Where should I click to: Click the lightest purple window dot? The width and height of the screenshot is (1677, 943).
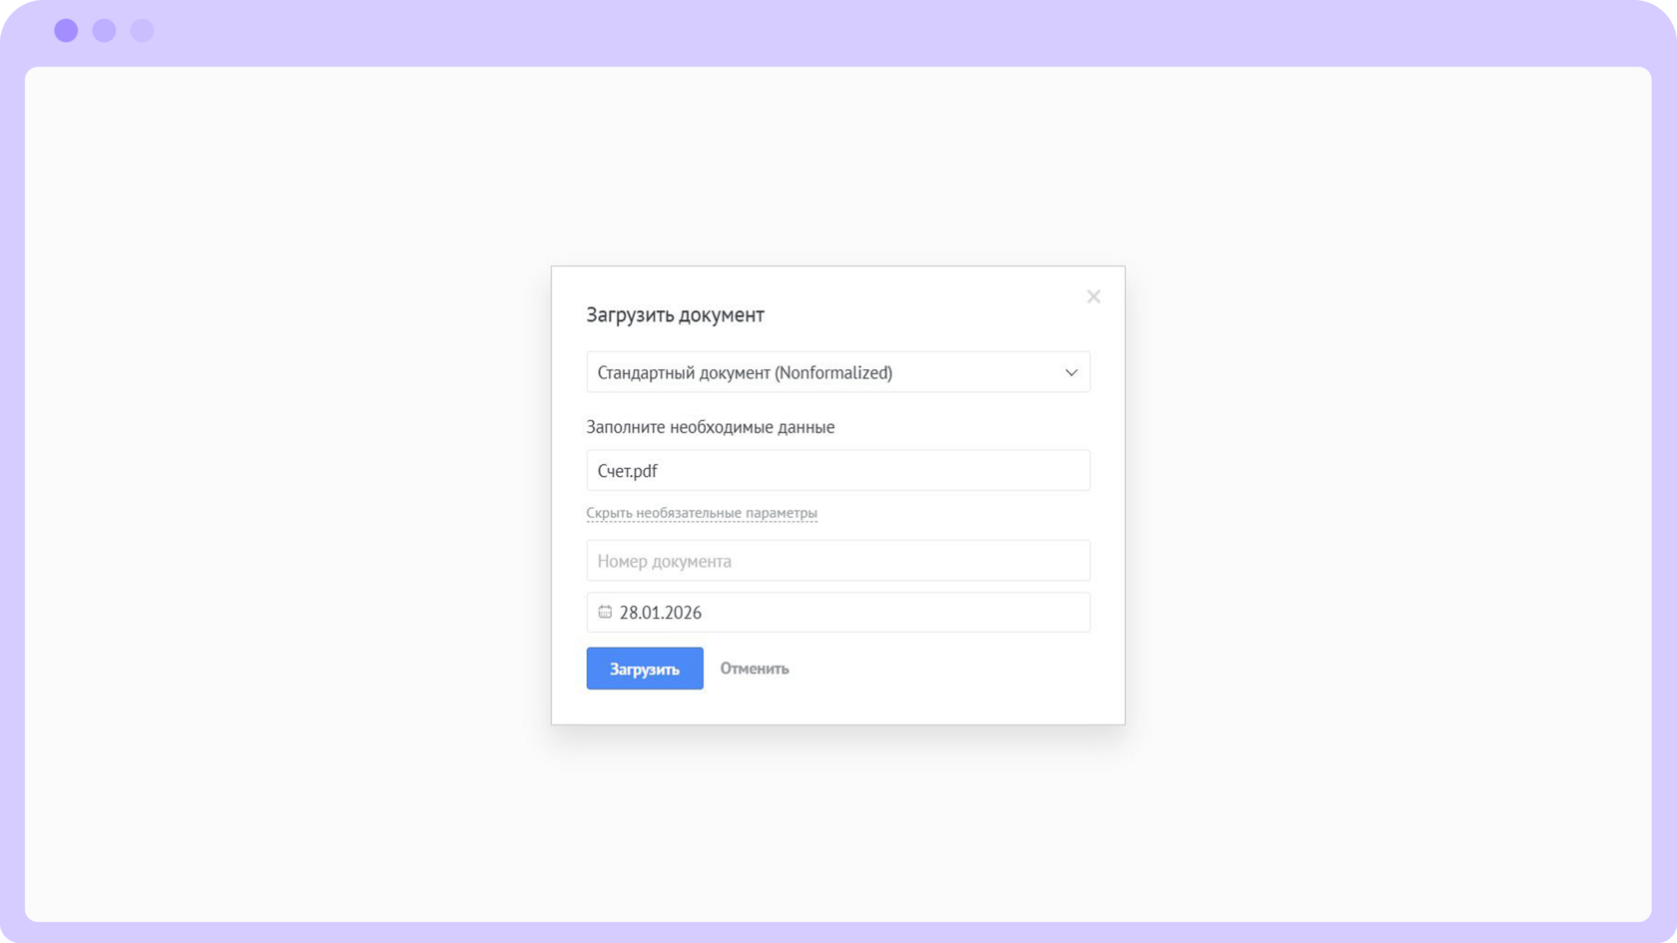tap(142, 30)
